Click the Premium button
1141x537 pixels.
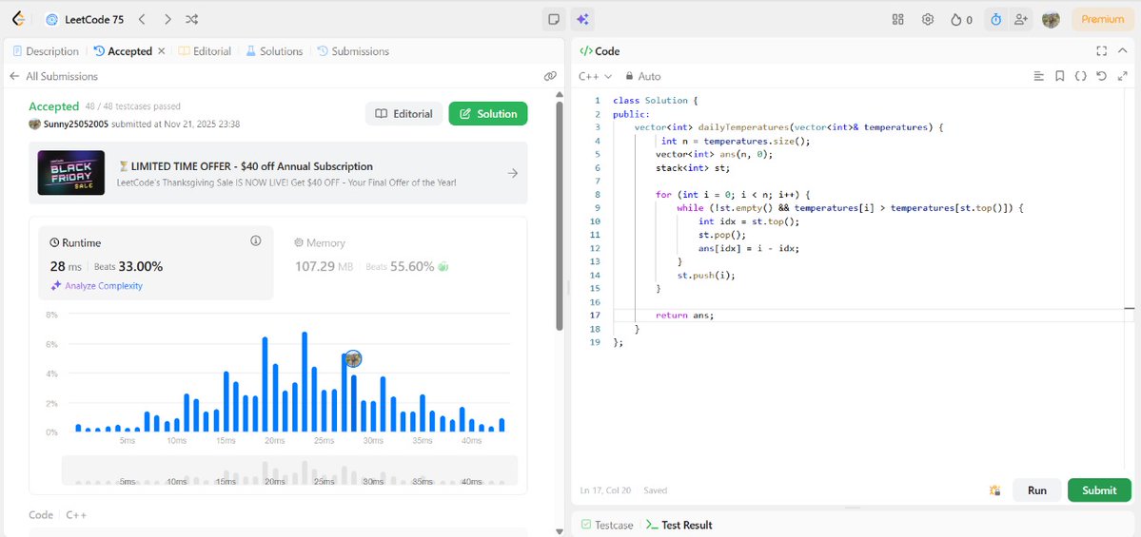1102,20
